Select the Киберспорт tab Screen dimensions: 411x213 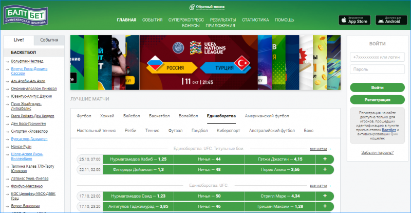click(229, 131)
